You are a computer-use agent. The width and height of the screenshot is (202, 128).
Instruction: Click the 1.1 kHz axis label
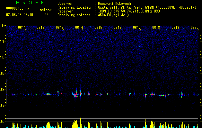coord(3,42)
